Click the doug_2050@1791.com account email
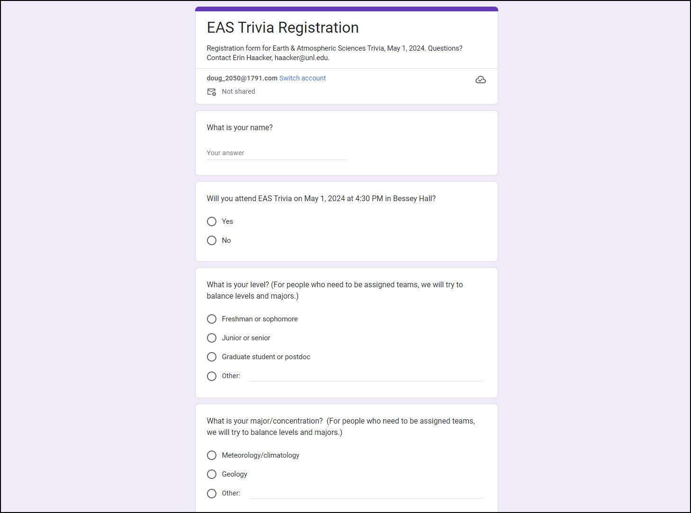The height and width of the screenshot is (513, 691). tap(242, 78)
